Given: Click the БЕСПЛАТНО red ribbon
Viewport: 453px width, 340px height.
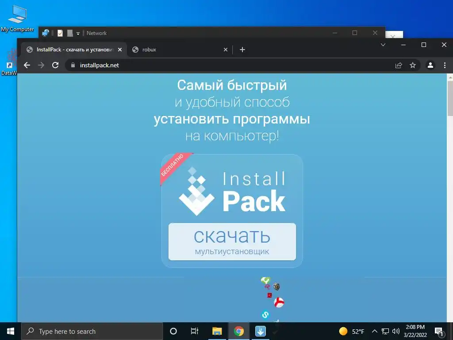Looking at the screenshot, I should point(174,167).
